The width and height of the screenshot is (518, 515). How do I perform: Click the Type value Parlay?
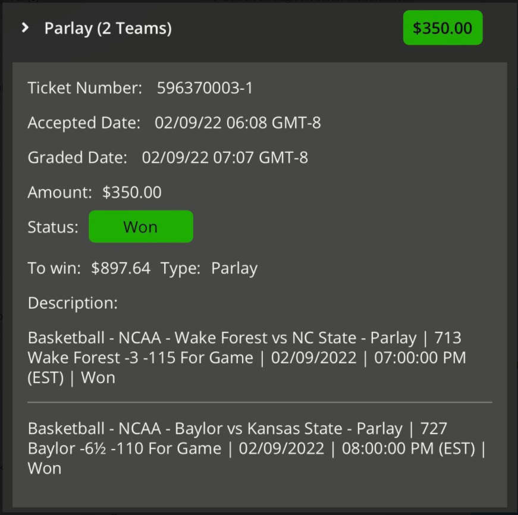tap(234, 269)
